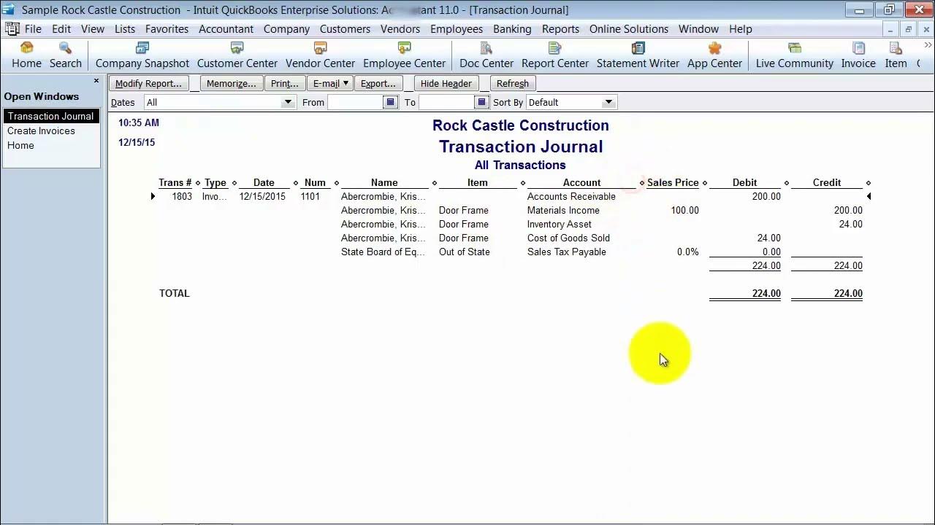
Task: Click the Refresh button
Action: tap(512, 83)
